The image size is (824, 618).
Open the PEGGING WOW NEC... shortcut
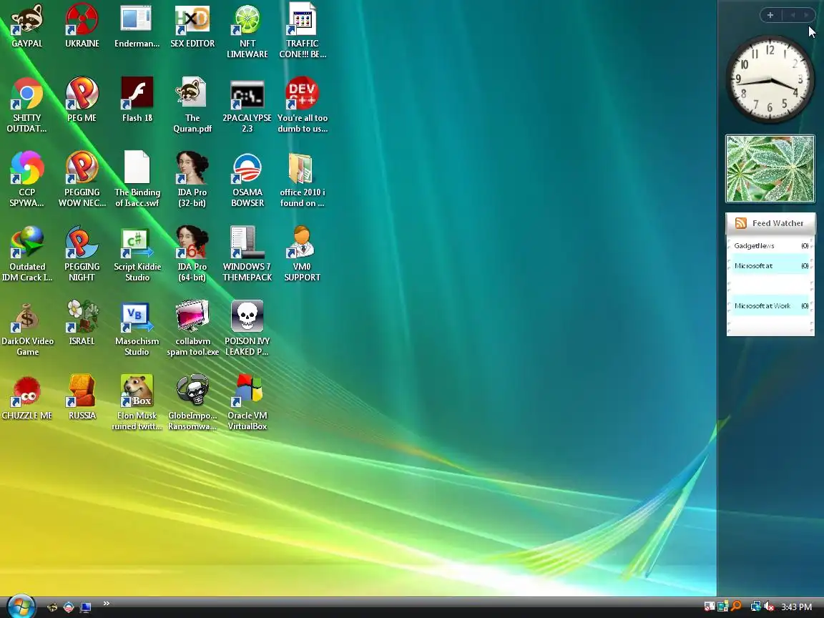tap(82, 180)
